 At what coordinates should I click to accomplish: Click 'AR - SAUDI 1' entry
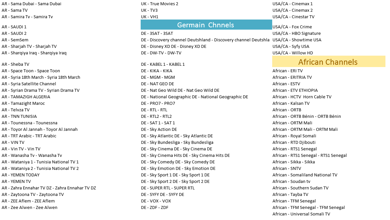(x=14, y=27)
